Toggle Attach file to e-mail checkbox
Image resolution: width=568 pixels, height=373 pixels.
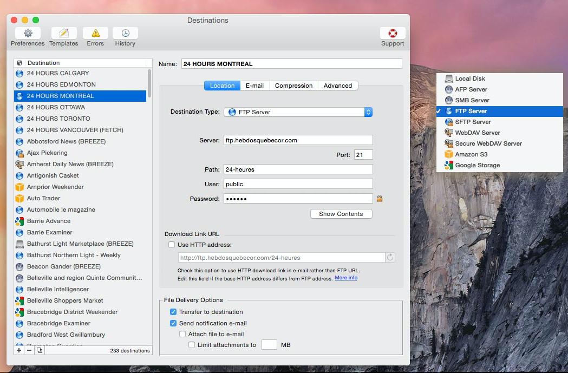(x=182, y=334)
